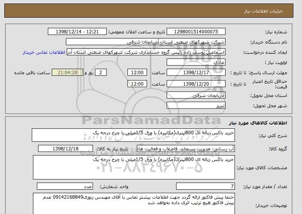
Task: Click the label مشخصات کالای مورد نیاز
Action: (262, 168)
